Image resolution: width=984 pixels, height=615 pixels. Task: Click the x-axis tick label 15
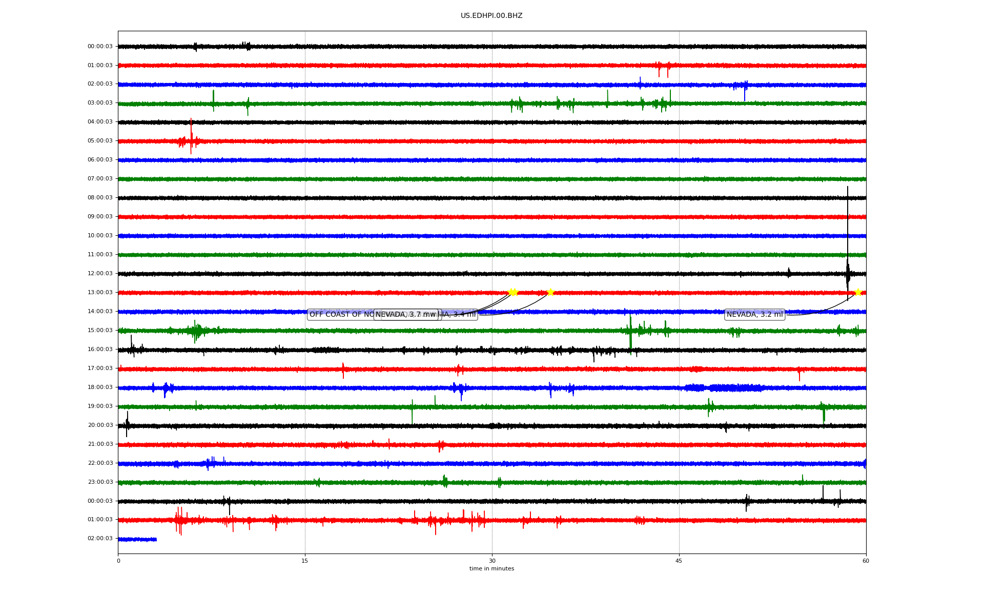pyautogui.click(x=305, y=561)
